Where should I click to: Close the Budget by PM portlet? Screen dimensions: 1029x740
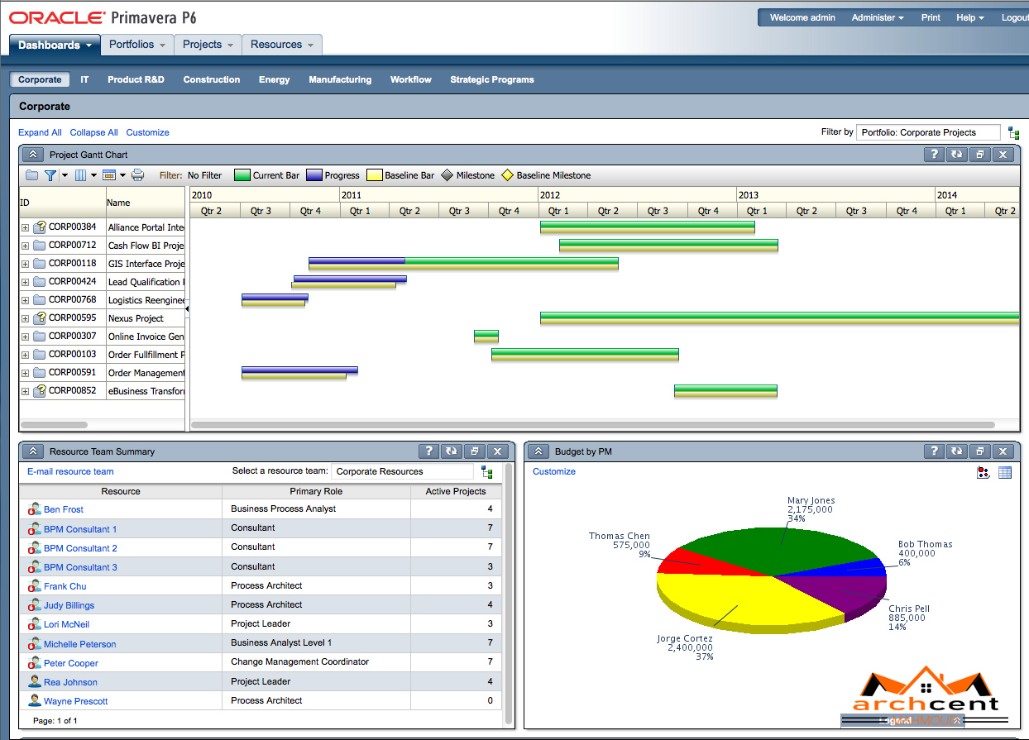click(x=1003, y=451)
